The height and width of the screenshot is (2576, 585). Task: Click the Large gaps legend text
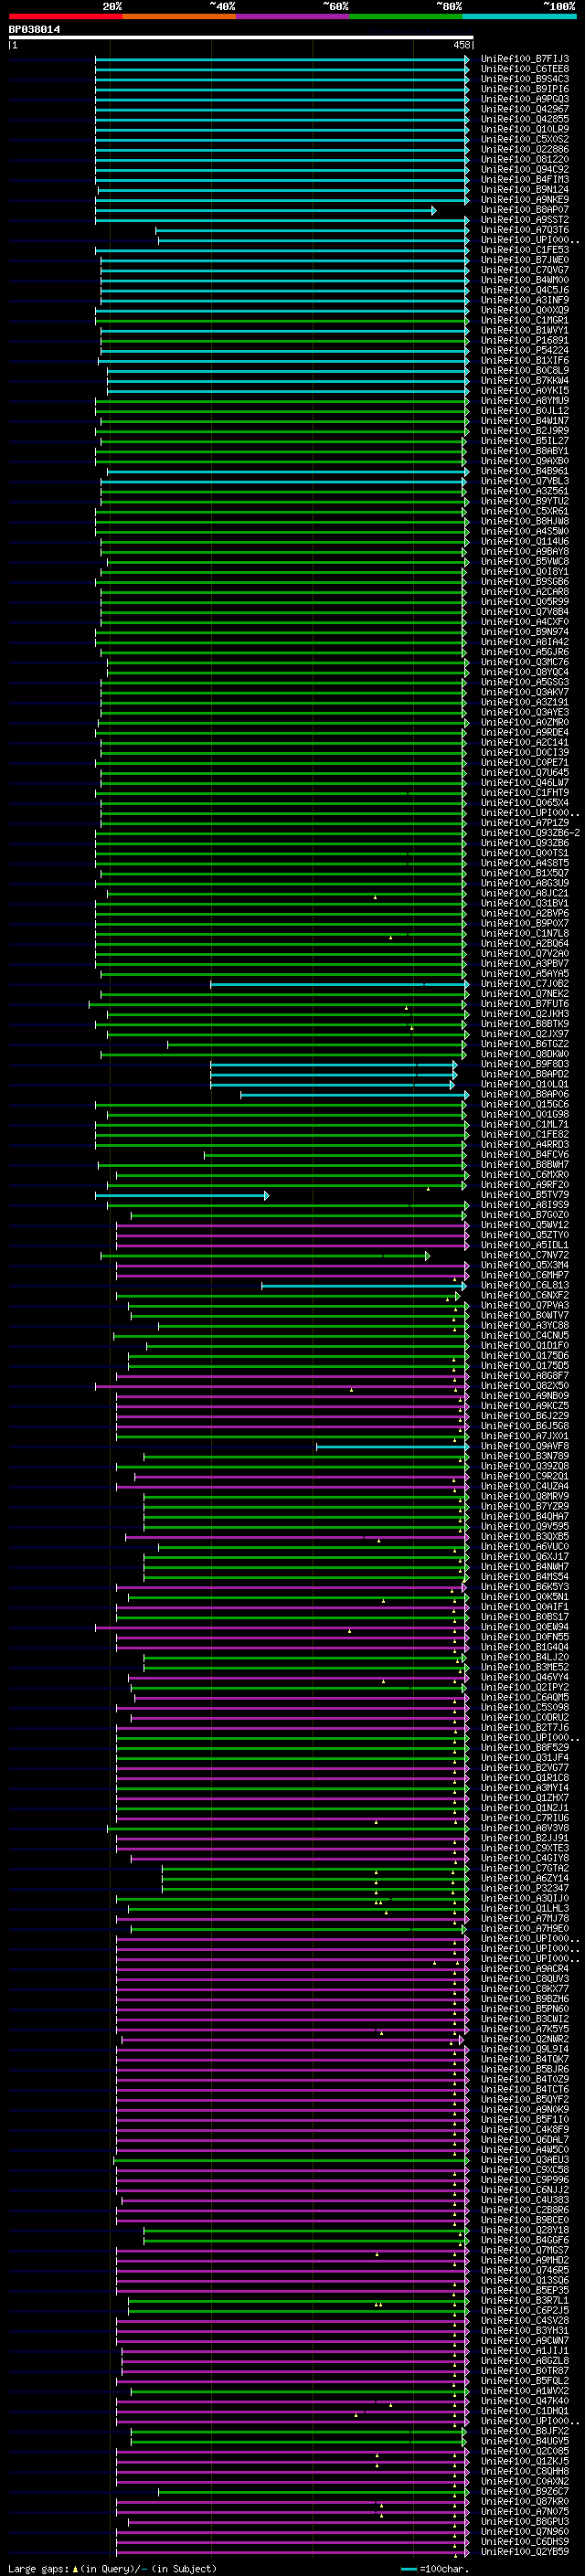click(38, 2568)
